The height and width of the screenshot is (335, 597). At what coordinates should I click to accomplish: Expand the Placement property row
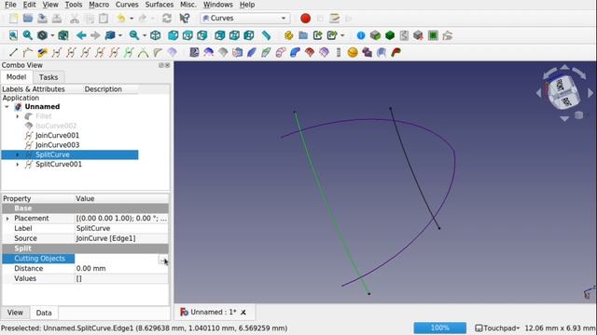click(x=7, y=219)
